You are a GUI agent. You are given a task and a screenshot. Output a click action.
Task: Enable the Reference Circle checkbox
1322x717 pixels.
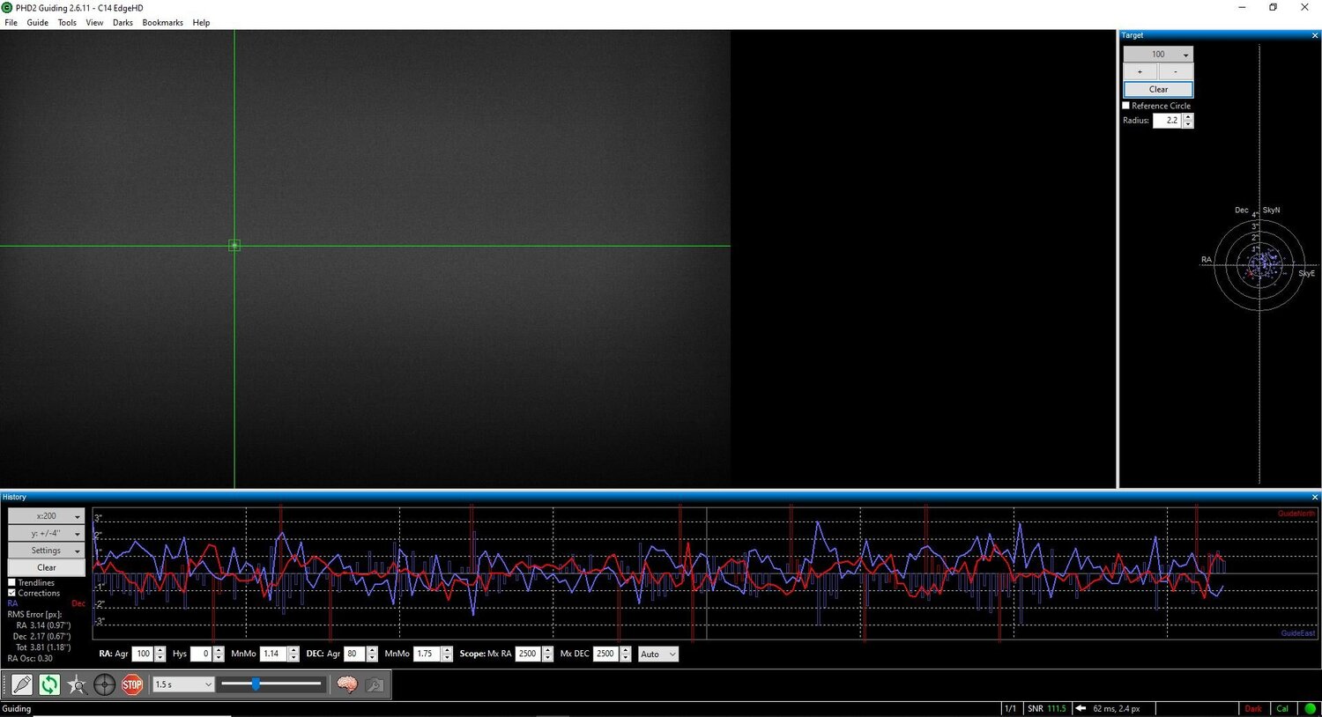click(1125, 106)
